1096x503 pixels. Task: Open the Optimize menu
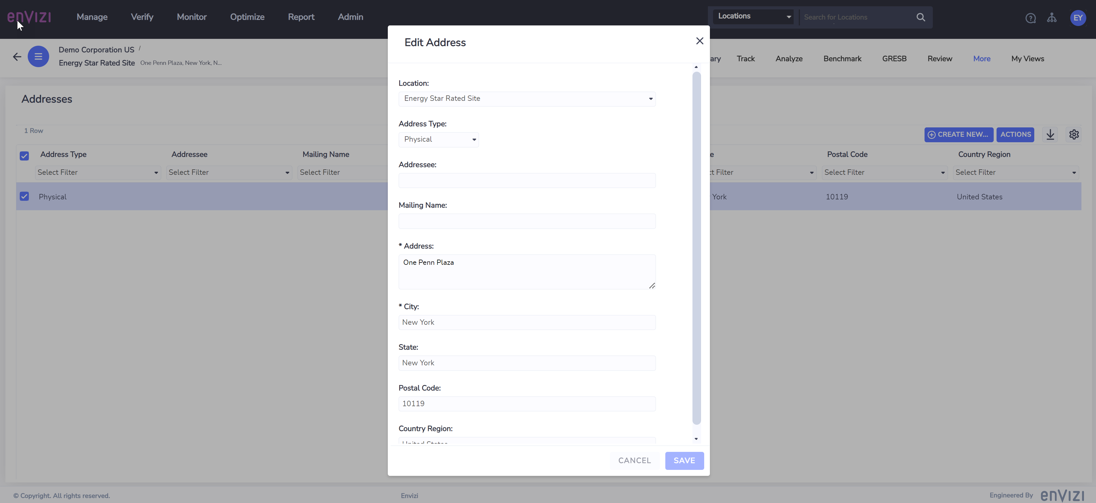pyautogui.click(x=247, y=17)
